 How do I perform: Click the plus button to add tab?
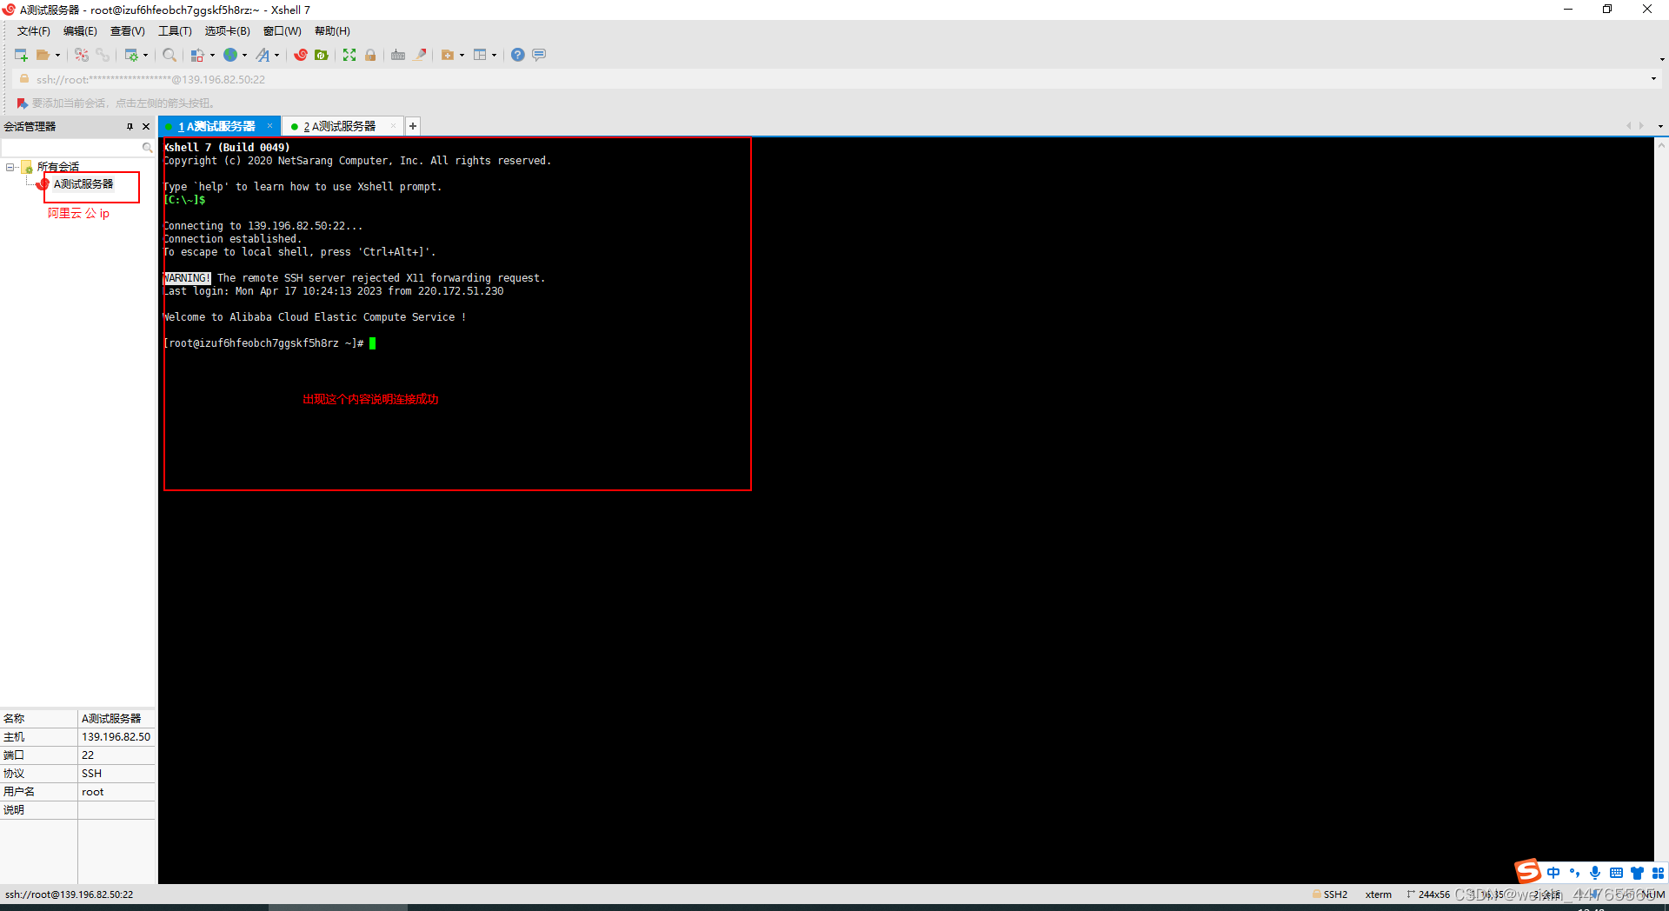tap(413, 127)
